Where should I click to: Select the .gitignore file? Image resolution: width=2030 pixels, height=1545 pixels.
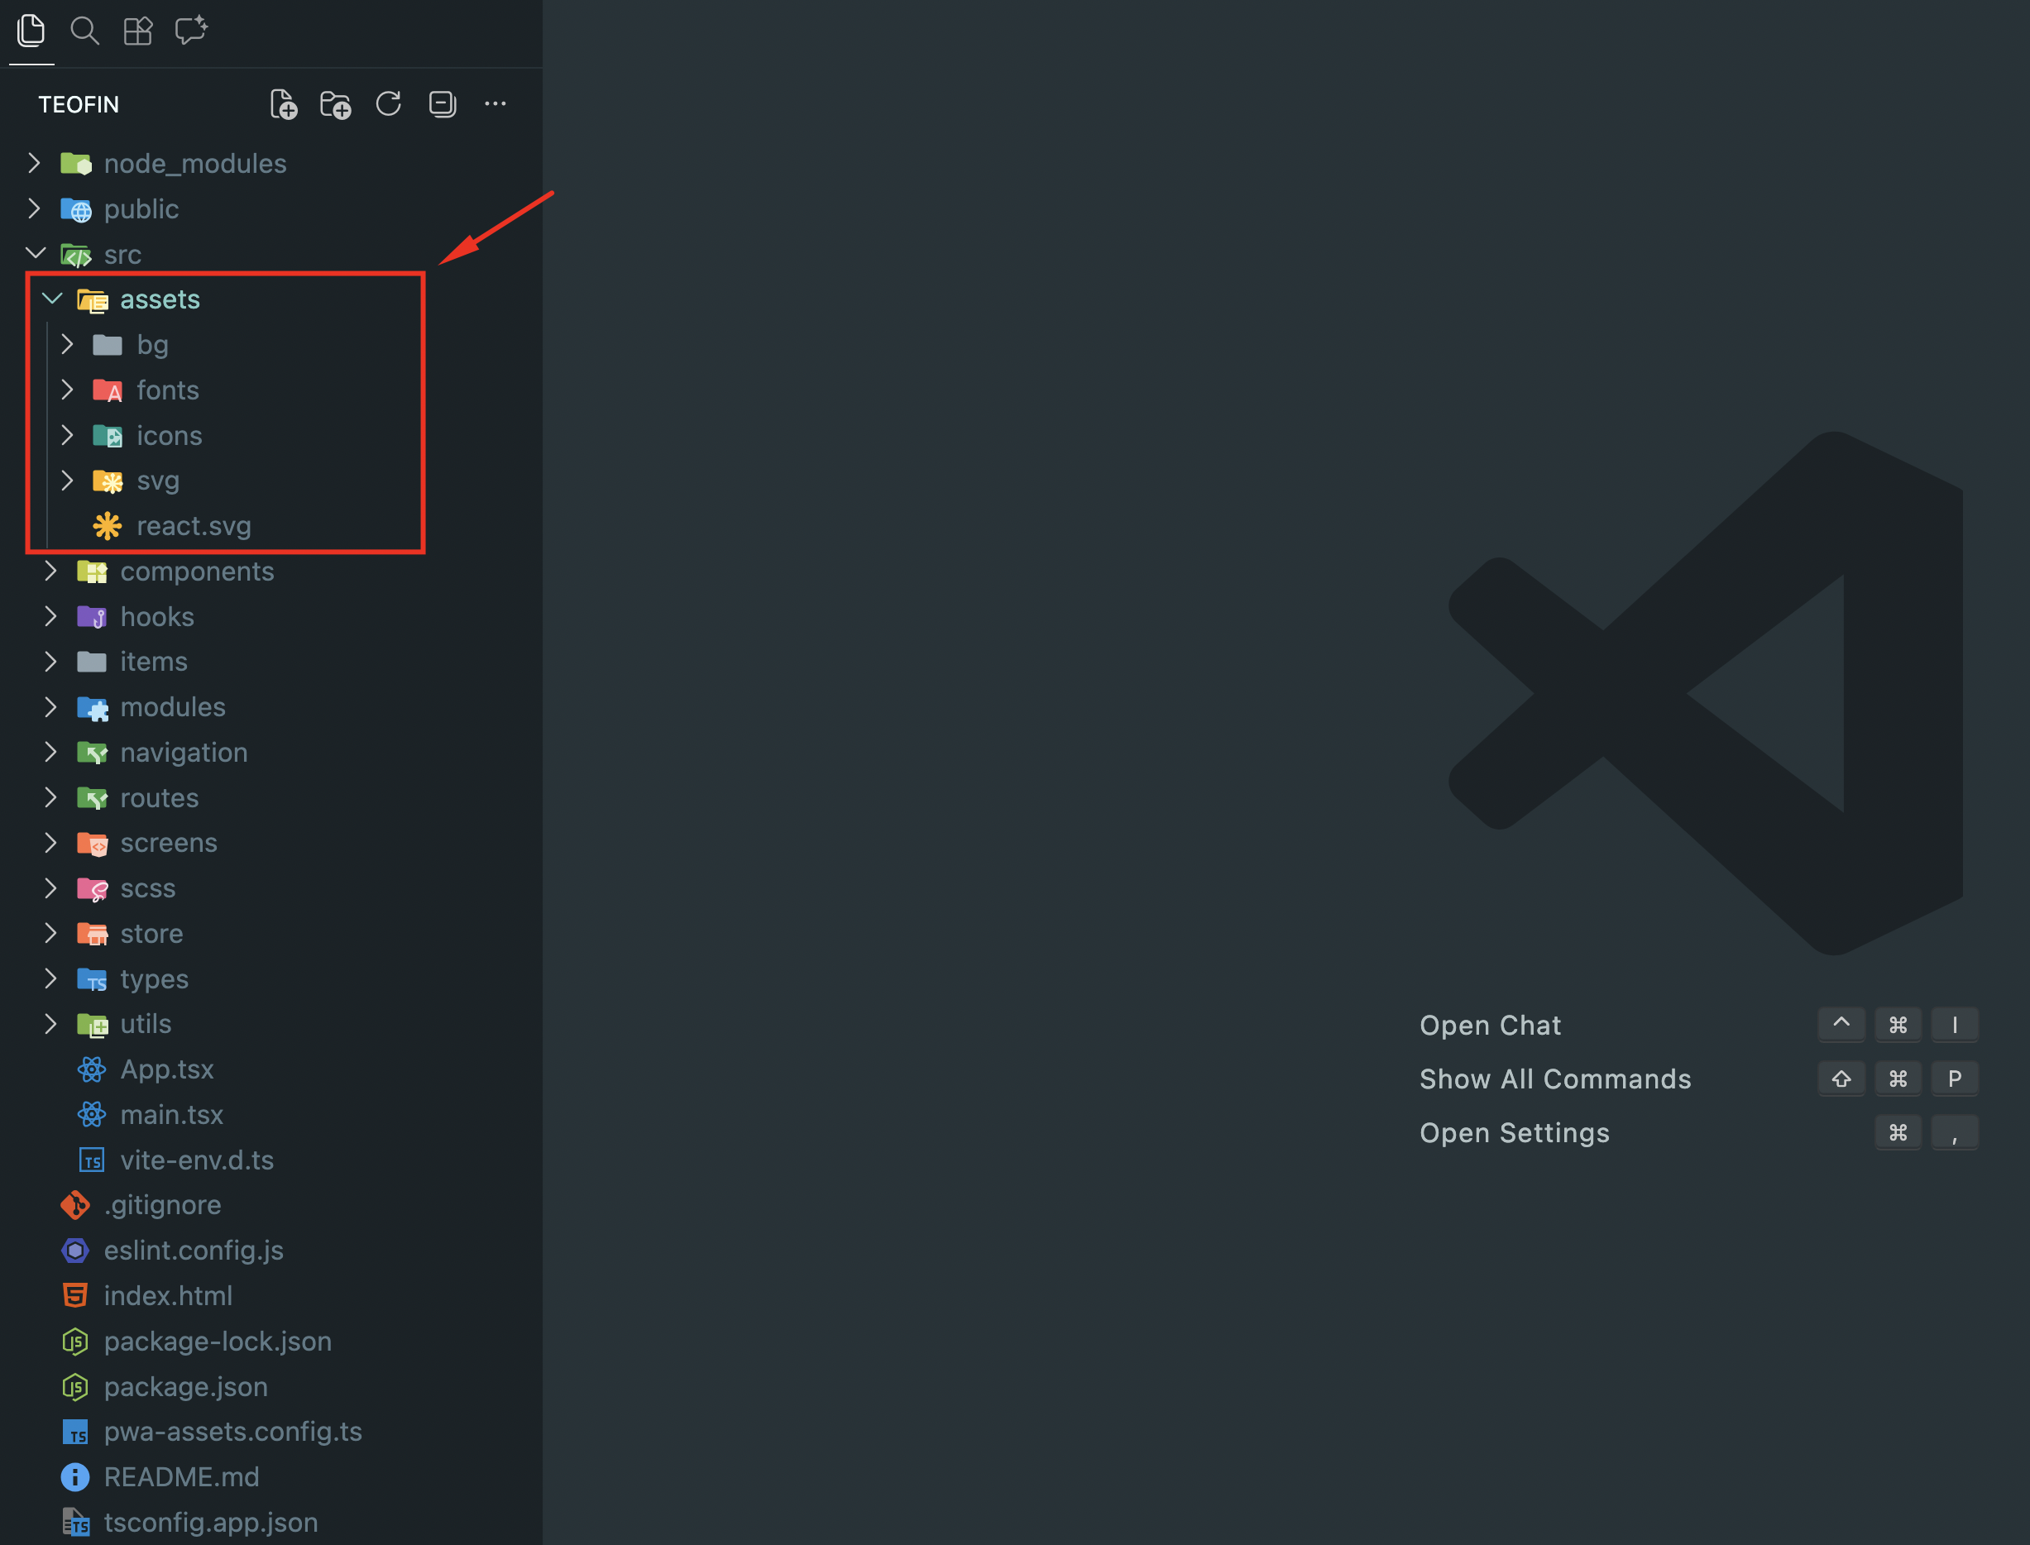point(162,1206)
